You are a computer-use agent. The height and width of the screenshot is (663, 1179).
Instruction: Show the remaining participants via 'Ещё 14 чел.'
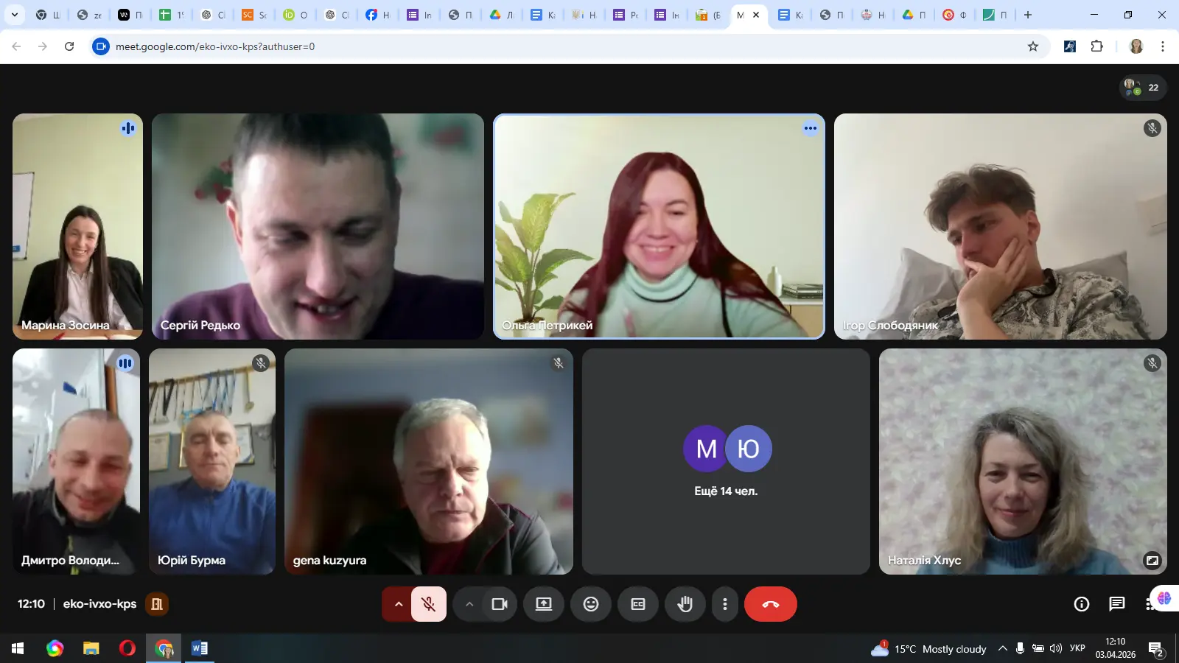726,461
